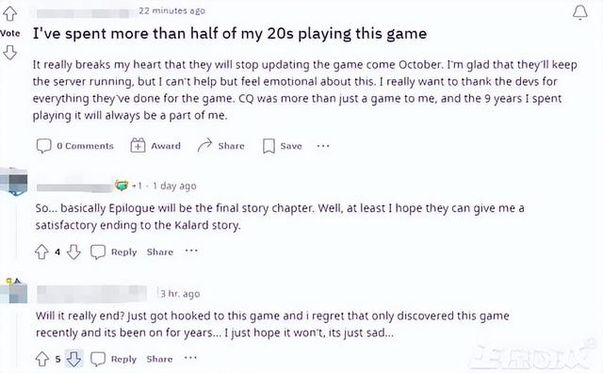
Task: Downvote the Epilogue final story comment
Action: click(73, 252)
